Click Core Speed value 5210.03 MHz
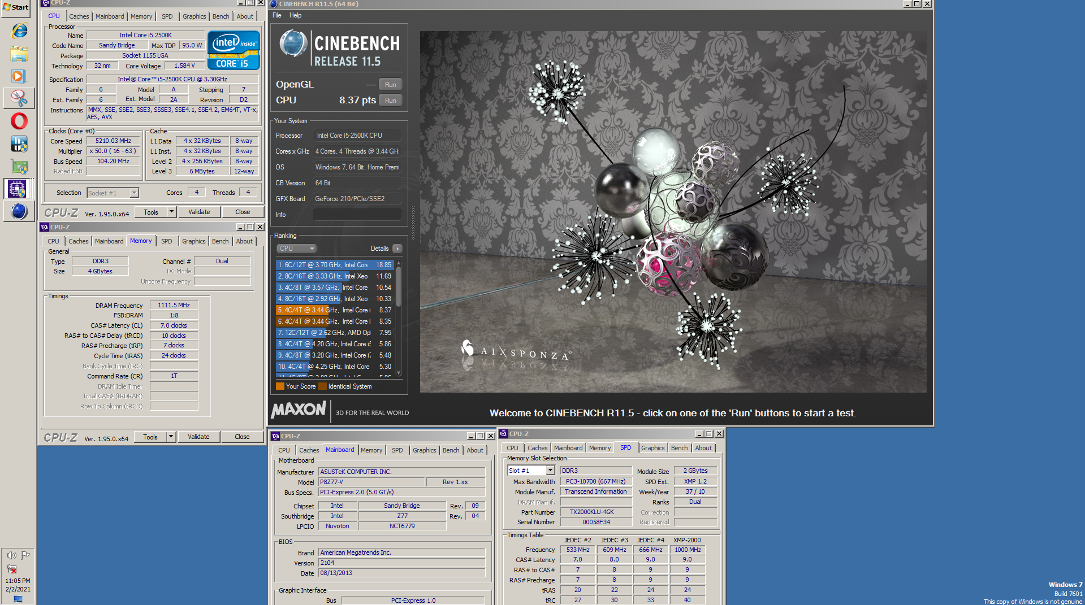 coord(113,141)
